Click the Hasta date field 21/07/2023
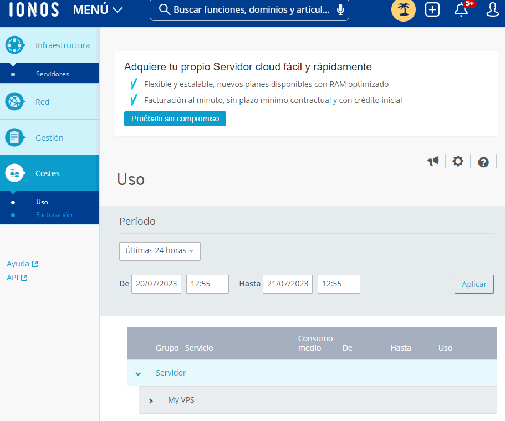Image resolution: width=505 pixels, height=421 pixels. (x=288, y=284)
